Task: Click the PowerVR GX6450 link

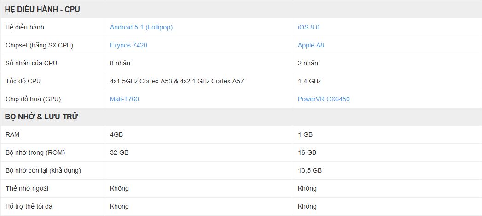Action: 324,99
